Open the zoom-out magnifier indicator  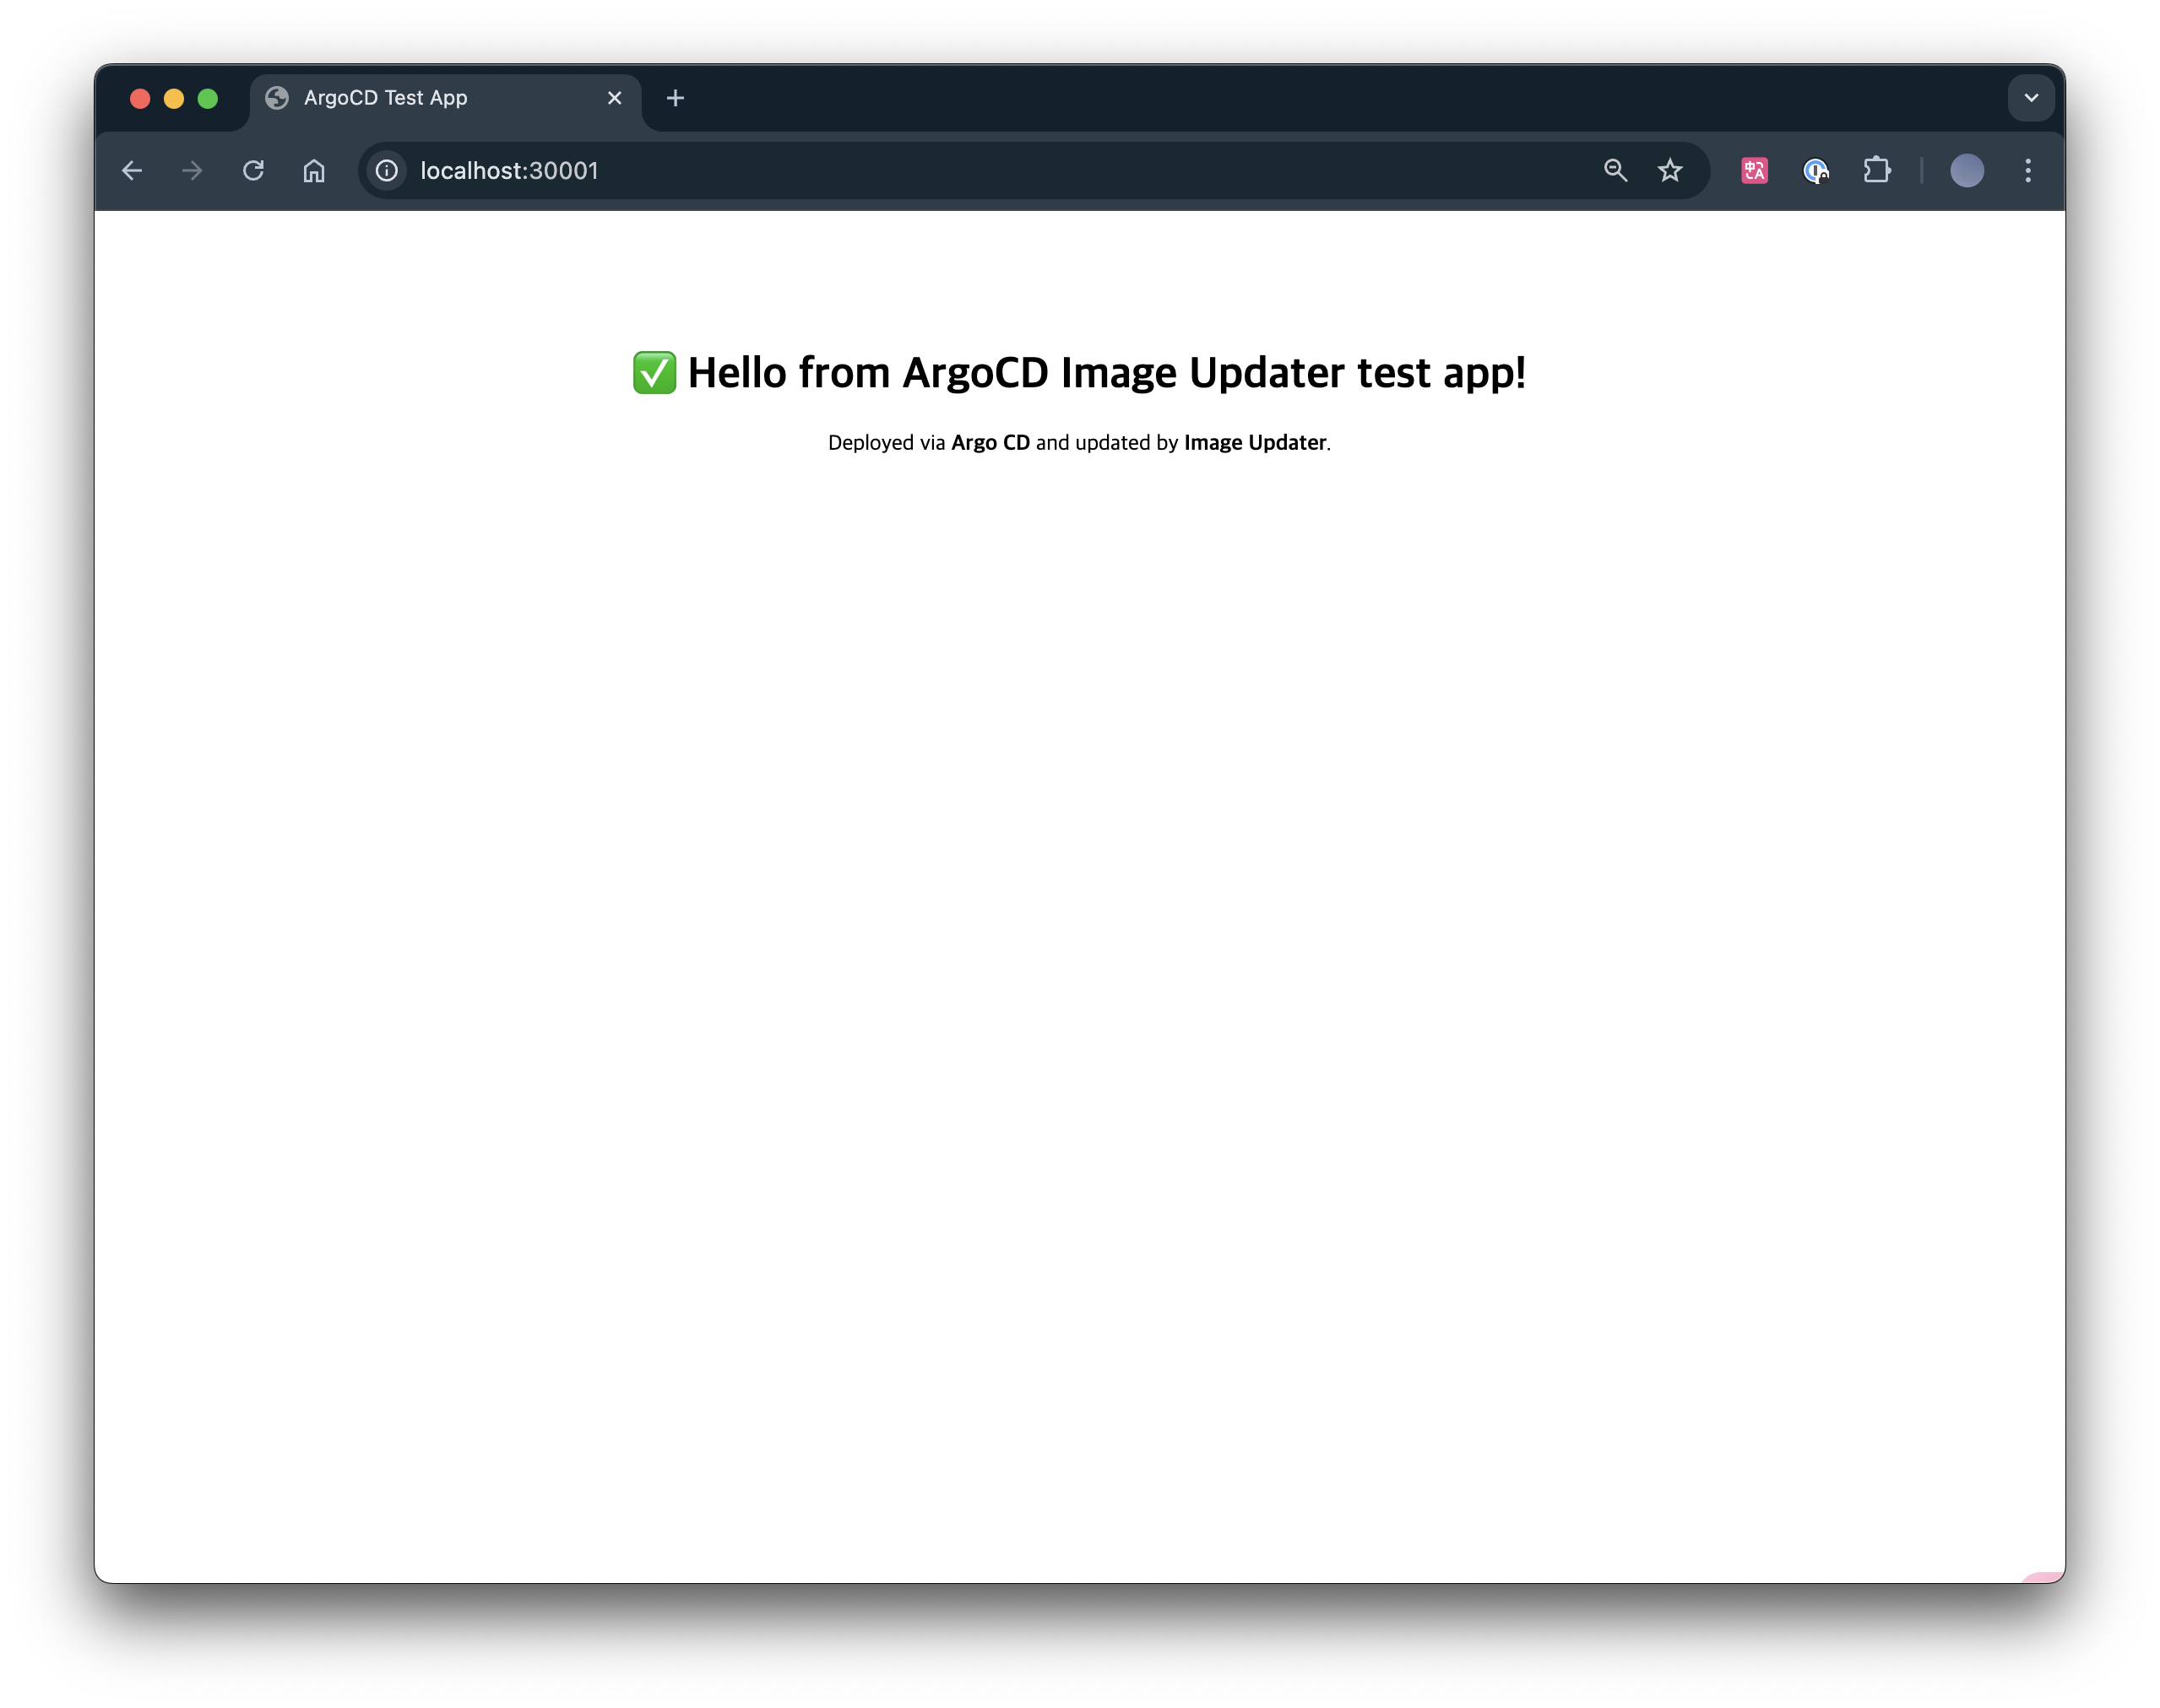coord(1615,171)
